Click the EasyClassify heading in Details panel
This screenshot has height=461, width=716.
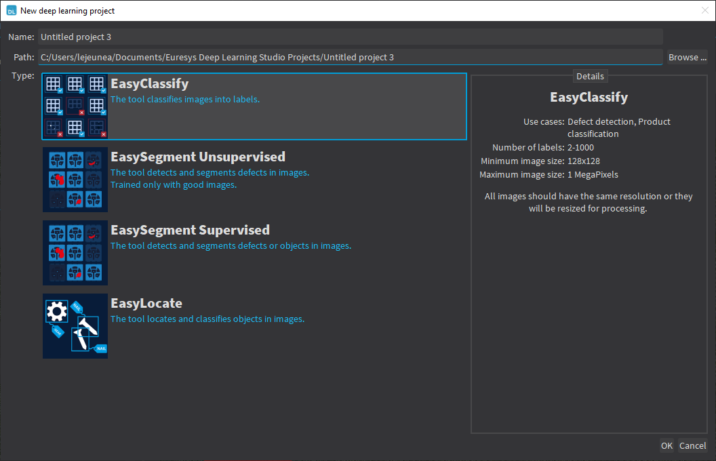click(589, 98)
